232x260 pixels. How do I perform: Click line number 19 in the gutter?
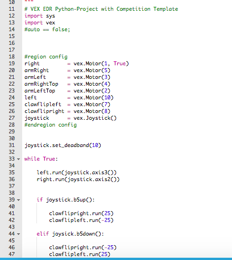[11, 64]
